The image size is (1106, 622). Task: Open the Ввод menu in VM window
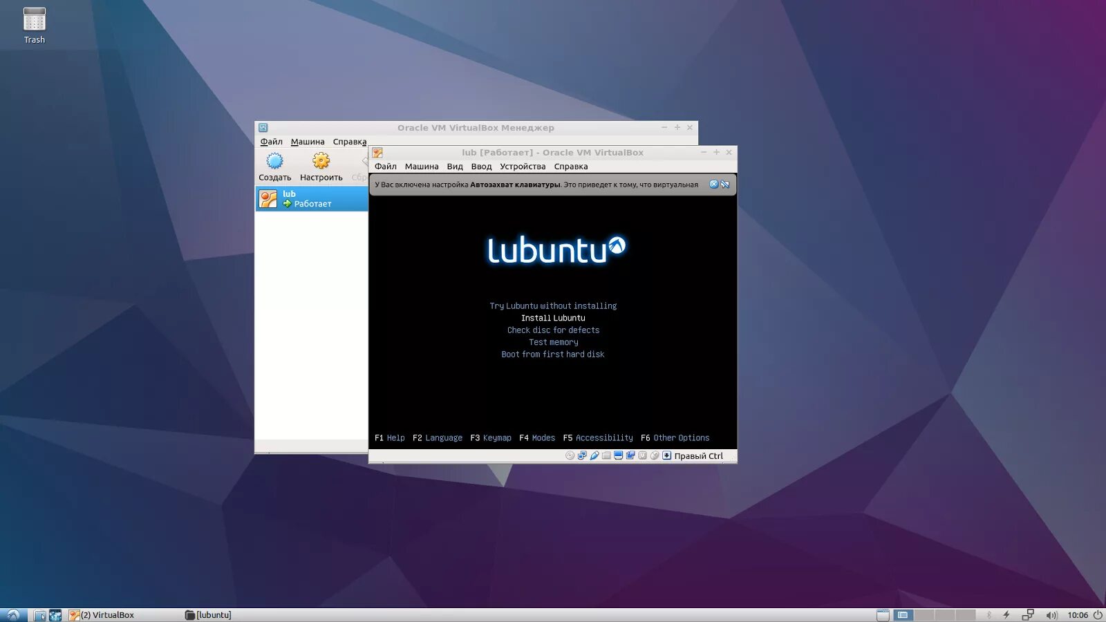click(481, 167)
